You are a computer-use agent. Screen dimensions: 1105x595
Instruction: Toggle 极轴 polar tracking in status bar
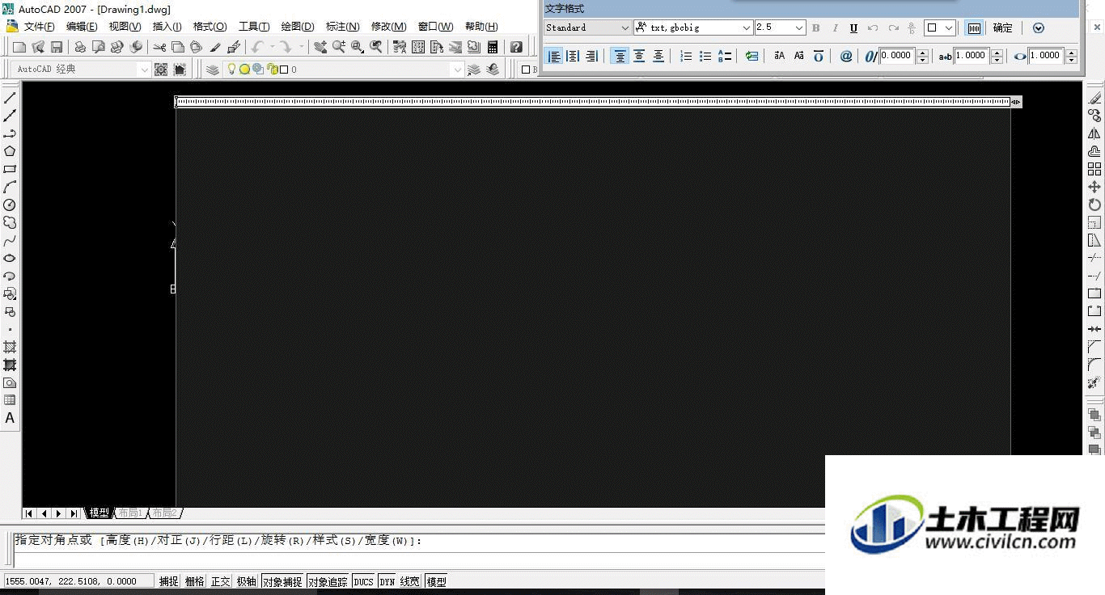(246, 581)
